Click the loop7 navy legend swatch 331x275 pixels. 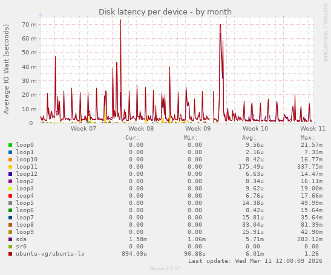pyautogui.click(x=10, y=218)
